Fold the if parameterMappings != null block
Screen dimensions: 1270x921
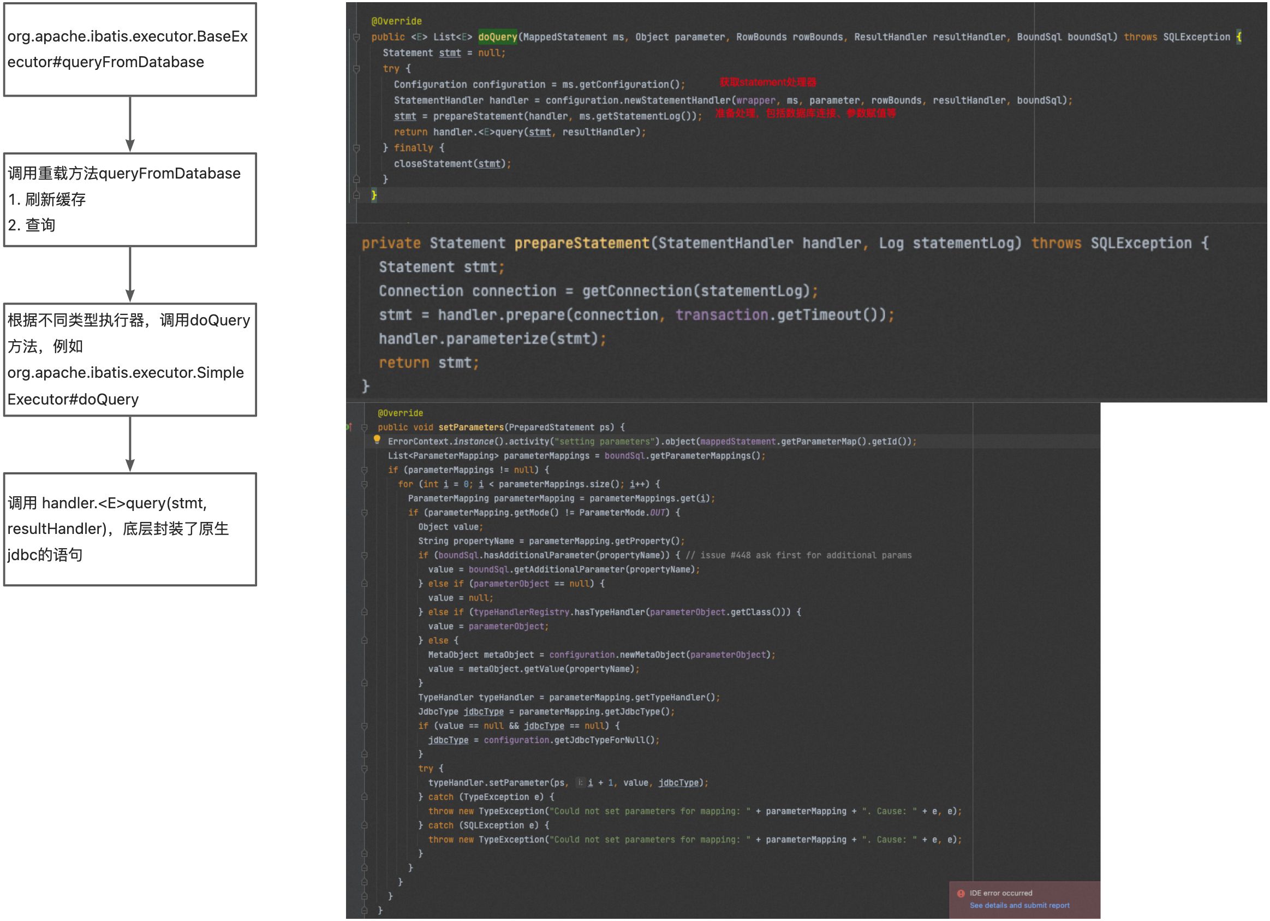coord(365,470)
